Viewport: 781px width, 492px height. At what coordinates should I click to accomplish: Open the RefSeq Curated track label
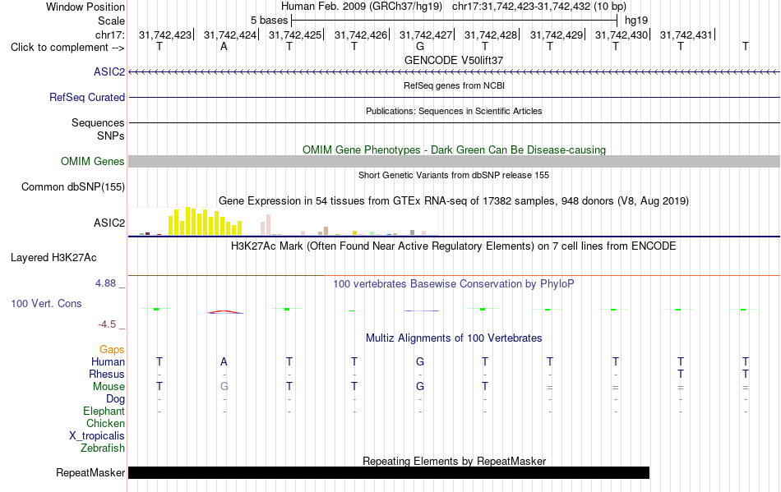[x=87, y=98]
